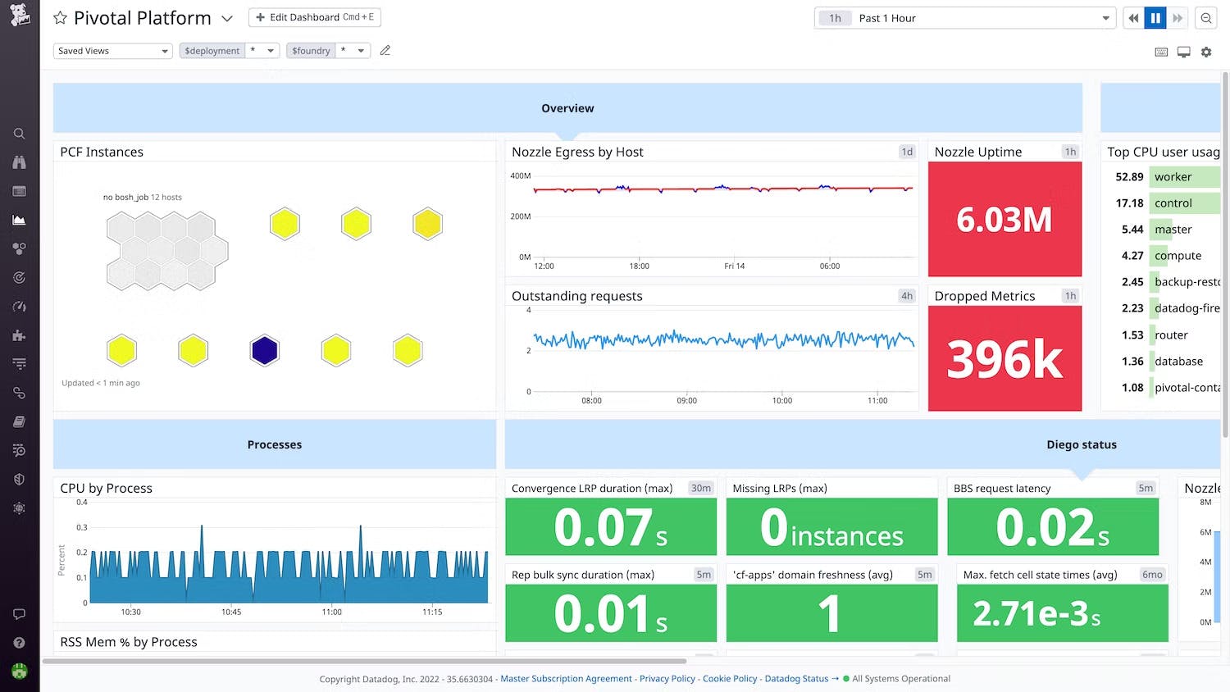The width and height of the screenshot is (1230, 692).
Task: Expand the Saved Views dropdown
Action: tap(112, 51)
